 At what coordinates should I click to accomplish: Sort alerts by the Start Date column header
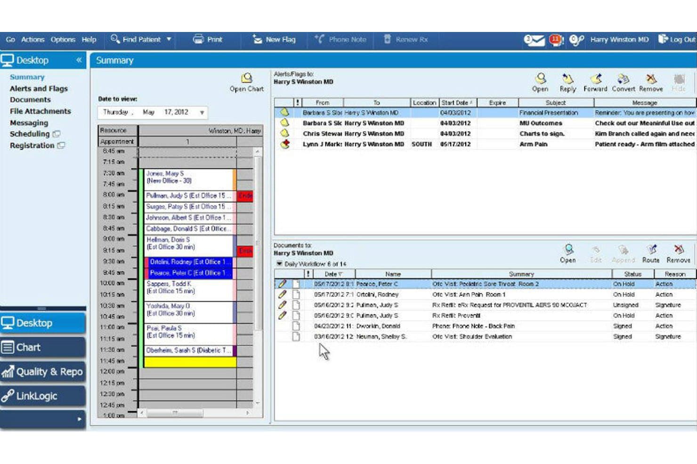coord(457,102)
